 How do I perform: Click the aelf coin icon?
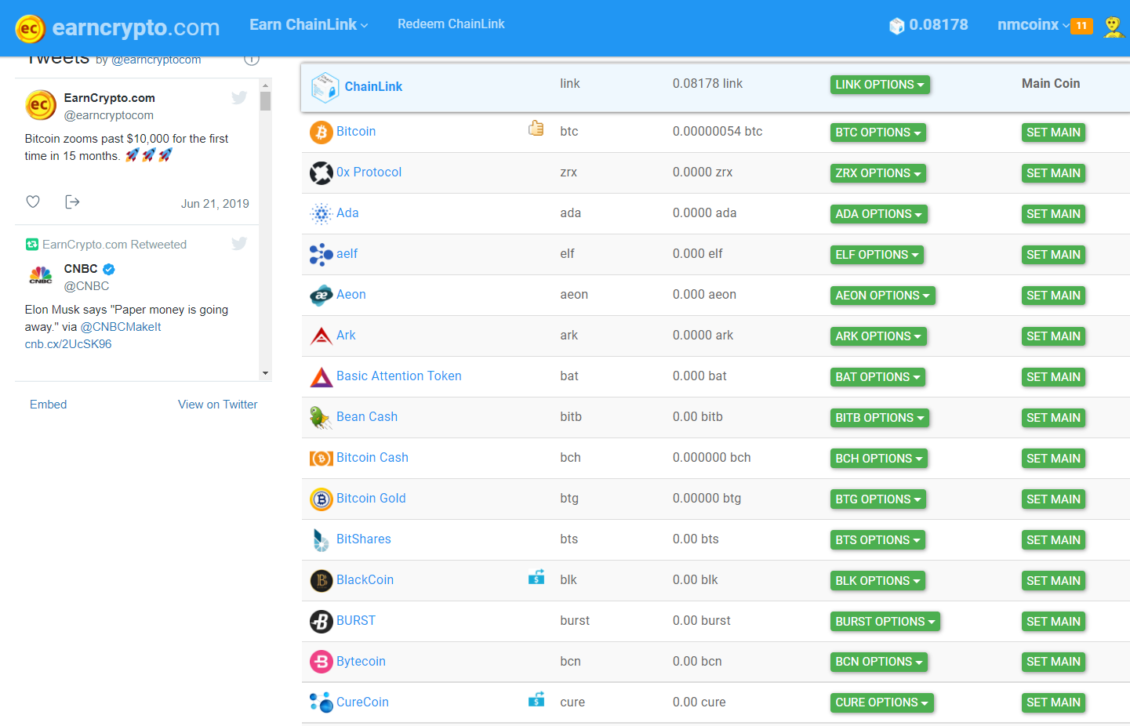[321, 255]
